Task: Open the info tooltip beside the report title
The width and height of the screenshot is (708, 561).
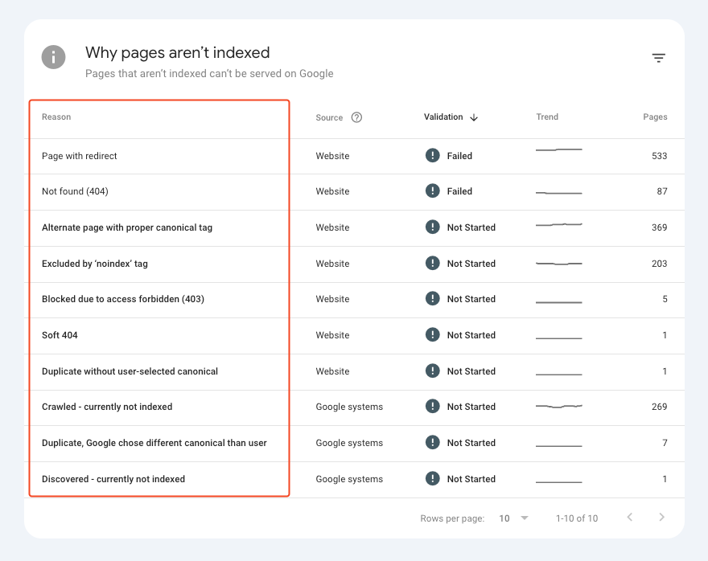Action: pyautogui.click(x=53, y=57)
